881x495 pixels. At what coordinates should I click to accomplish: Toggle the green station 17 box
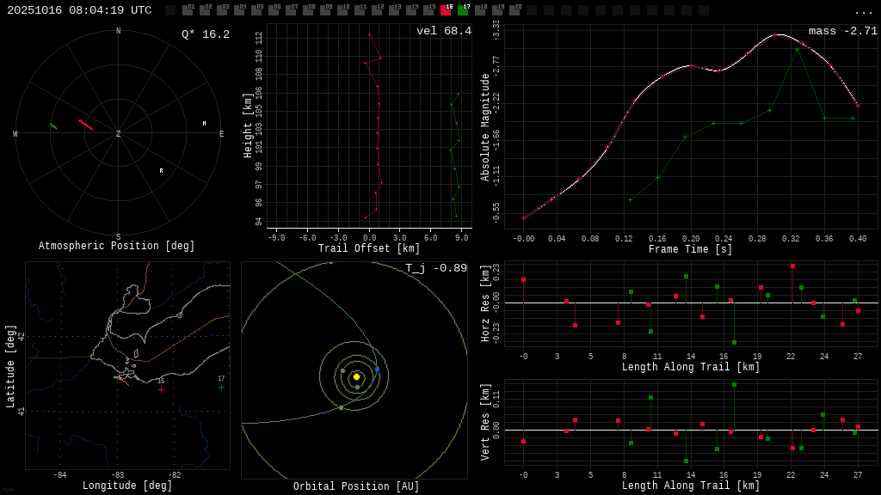(463, 10)
